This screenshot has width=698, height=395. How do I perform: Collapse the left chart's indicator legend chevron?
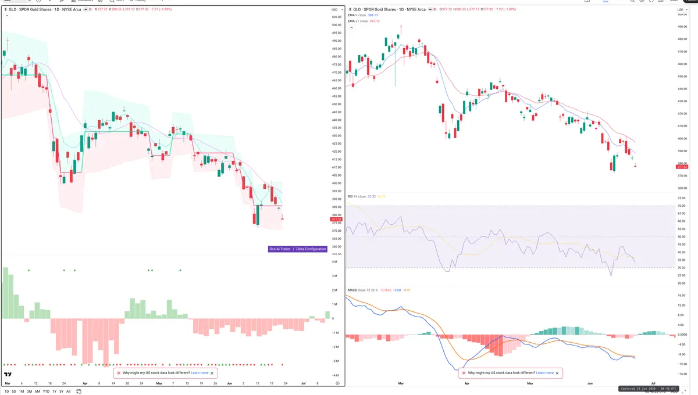6,16
